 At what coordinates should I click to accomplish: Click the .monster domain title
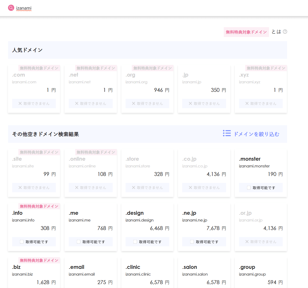point(250,159)
